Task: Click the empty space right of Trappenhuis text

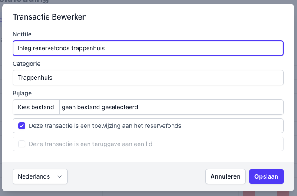Action: (x=174, y=78)
